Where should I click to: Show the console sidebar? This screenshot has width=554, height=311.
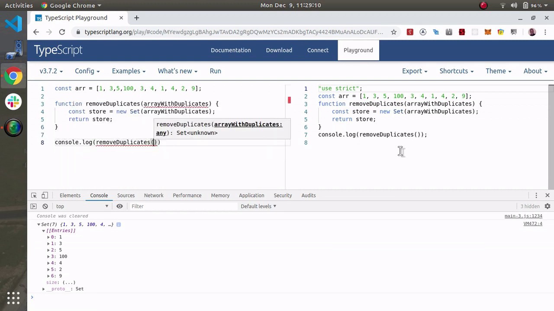[x=33, y=206]
